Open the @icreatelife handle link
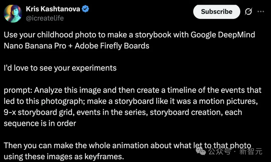The image size is (271, 162). point(45,18)
